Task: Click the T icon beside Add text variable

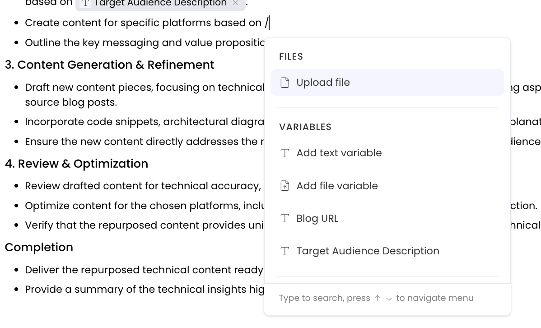Action: click(285, 153)
